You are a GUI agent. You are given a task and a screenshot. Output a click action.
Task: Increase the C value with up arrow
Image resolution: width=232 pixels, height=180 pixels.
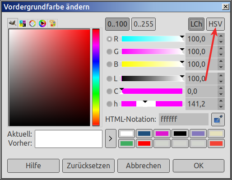221,88
